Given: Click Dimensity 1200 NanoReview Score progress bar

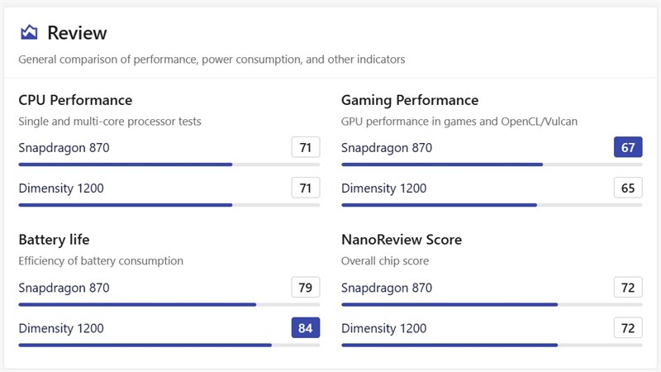Looking at the screenshot, I should [491, 345].
